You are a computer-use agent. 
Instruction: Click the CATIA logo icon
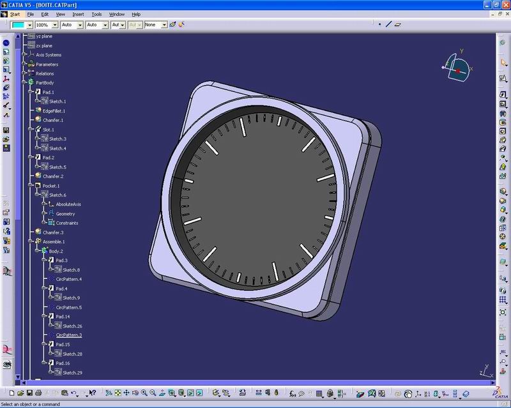click(x=501, y=393)
